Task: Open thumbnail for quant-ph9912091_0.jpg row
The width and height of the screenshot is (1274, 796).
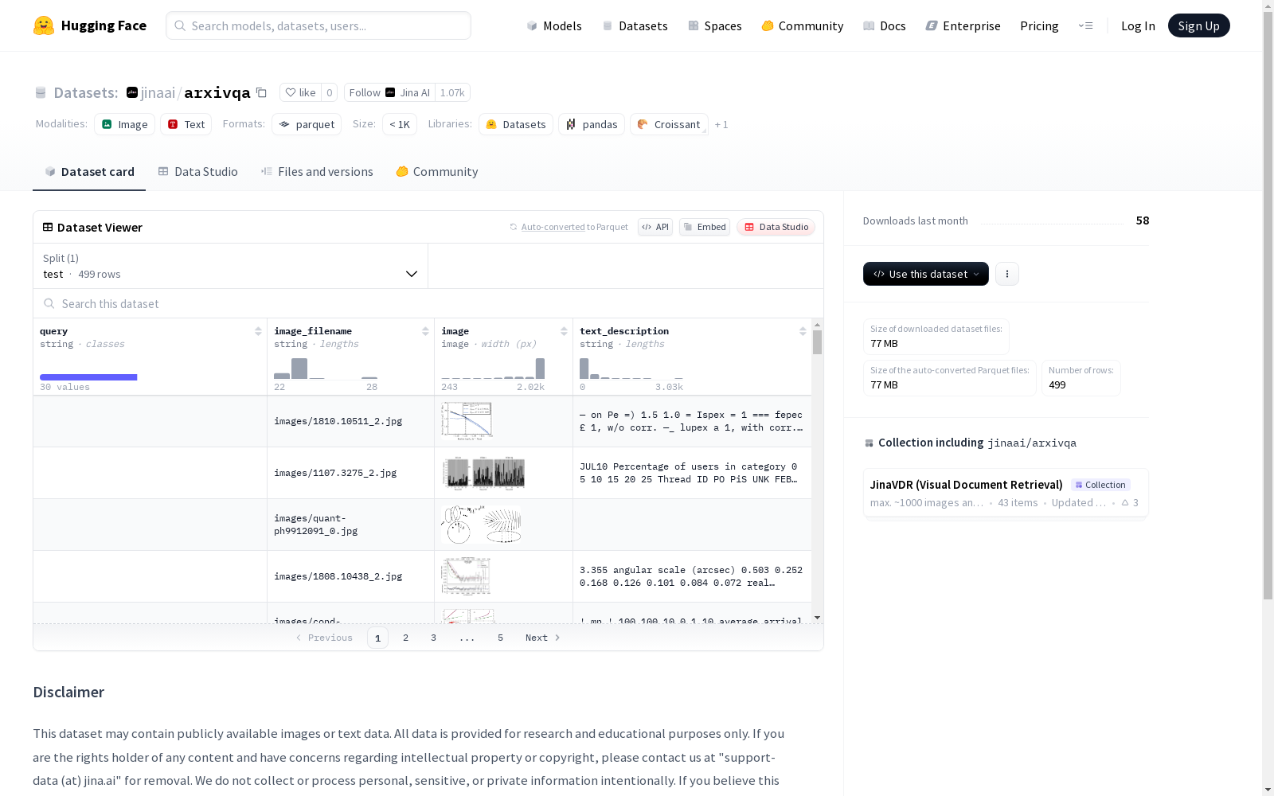Action: [482, 525]
